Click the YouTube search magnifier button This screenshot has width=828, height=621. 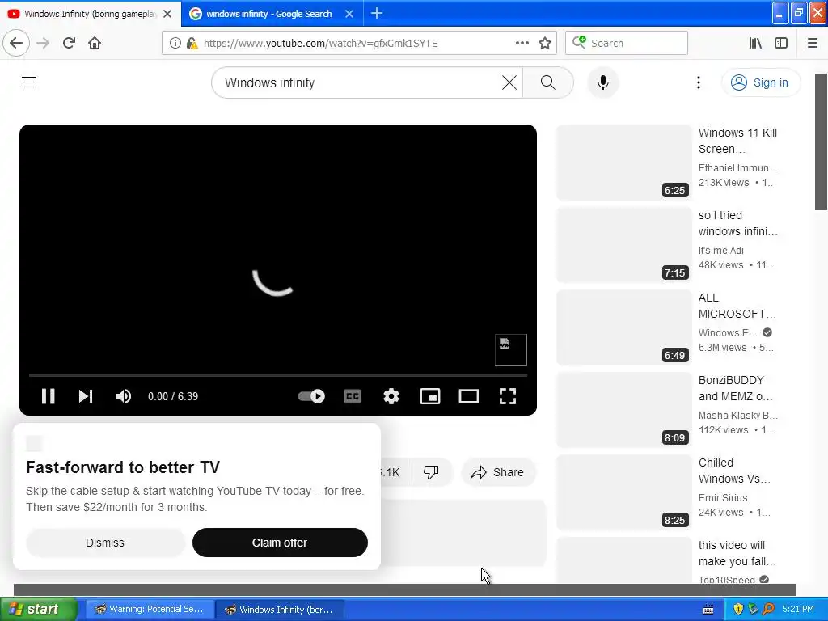[548, 82]
